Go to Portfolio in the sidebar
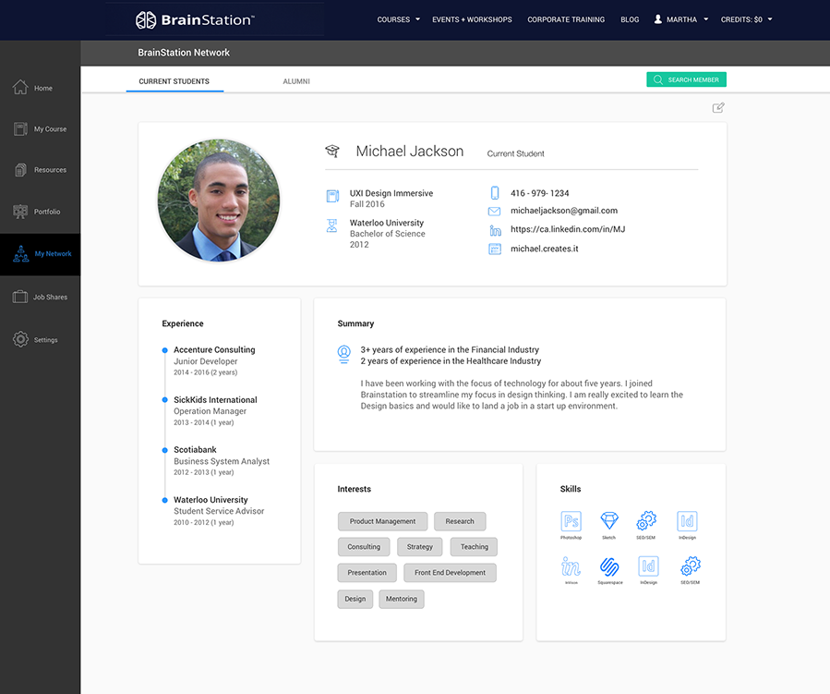The image size is (830, 694). (36, 212)
